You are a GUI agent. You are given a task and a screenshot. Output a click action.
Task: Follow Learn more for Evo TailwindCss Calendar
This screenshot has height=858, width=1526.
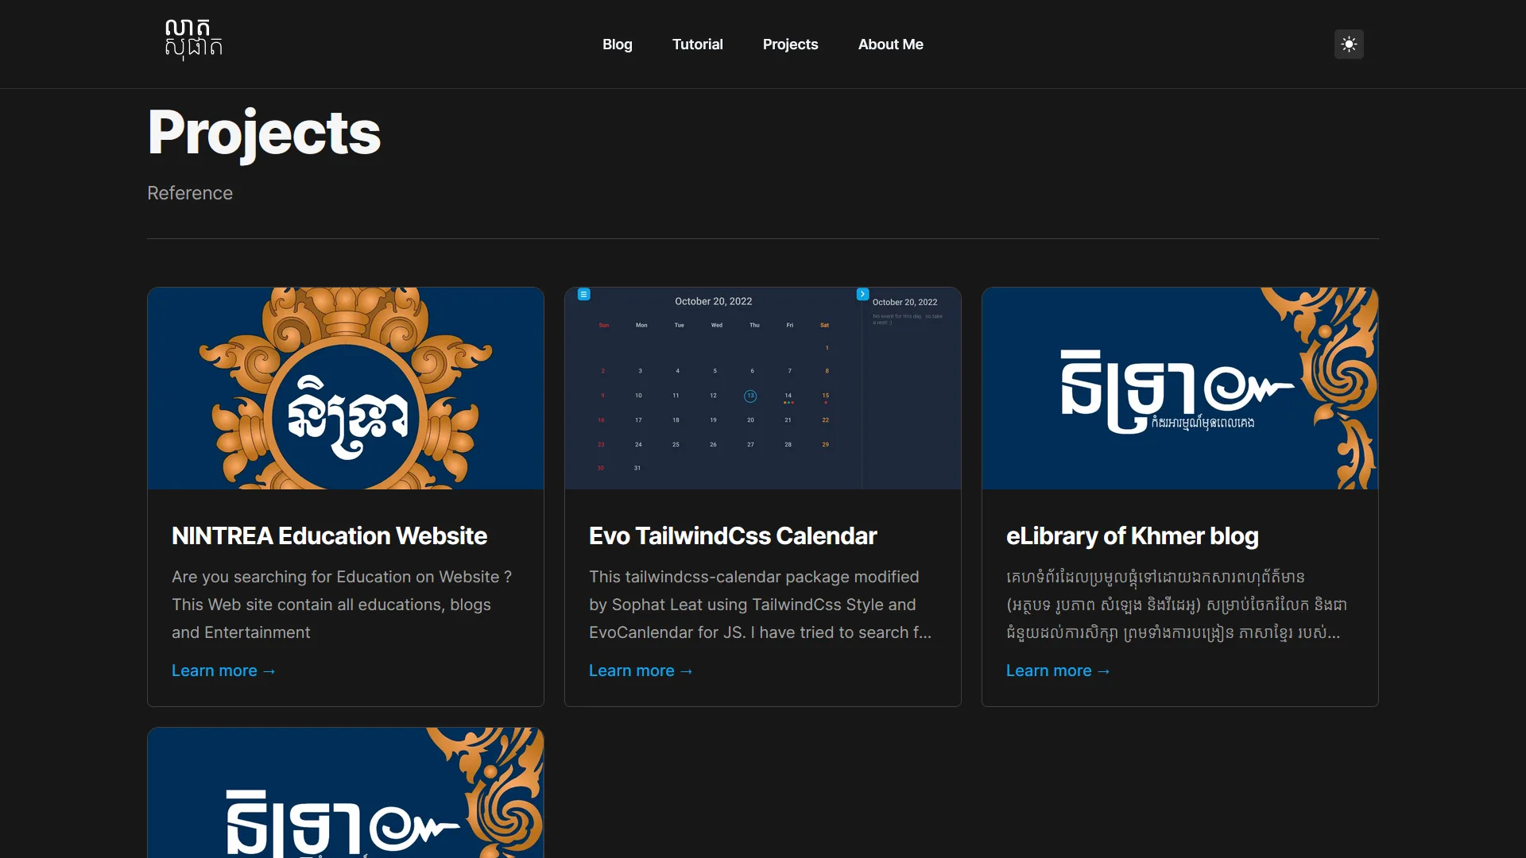640,671
